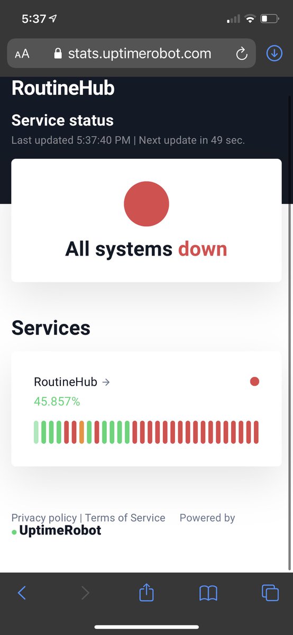Image resolution: width=293 pixels, height=635 pixels.
Task: Tap the stats.uptimerobot.com address field
Action: coord(132,53)
